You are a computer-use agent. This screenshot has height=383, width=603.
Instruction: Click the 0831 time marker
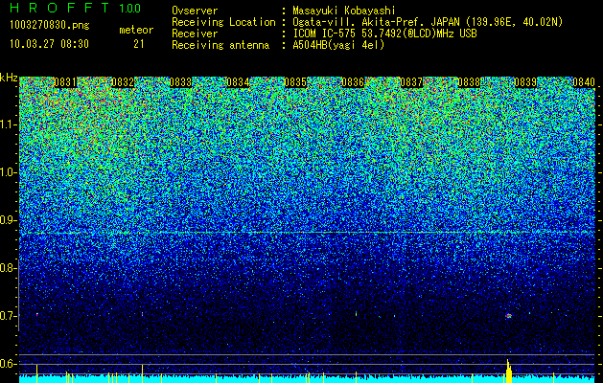pos(66,82)
